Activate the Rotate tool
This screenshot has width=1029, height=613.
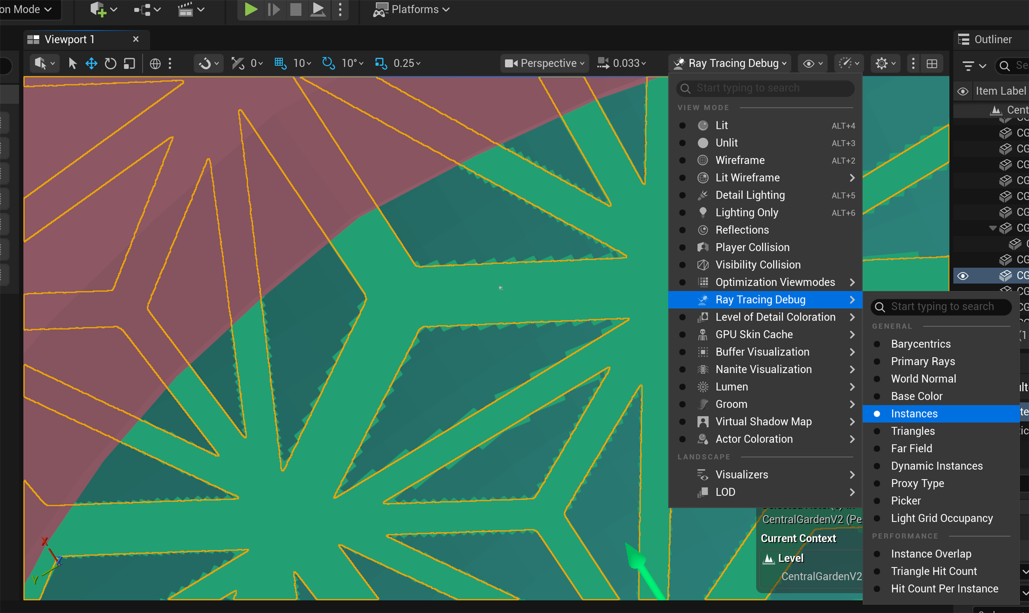coord(110,63)
